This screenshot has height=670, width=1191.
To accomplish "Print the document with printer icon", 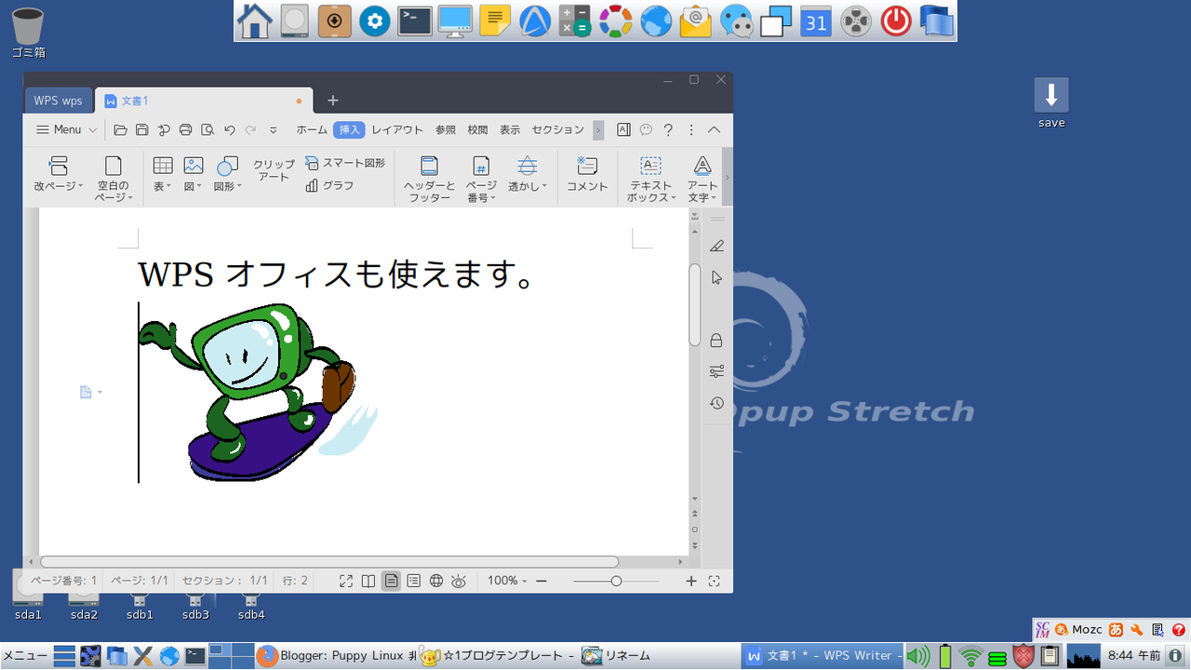I will 185,129.
